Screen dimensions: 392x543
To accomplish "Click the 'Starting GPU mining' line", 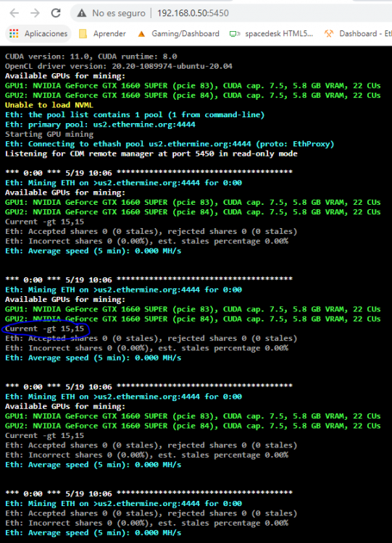I will click(49, 134).
